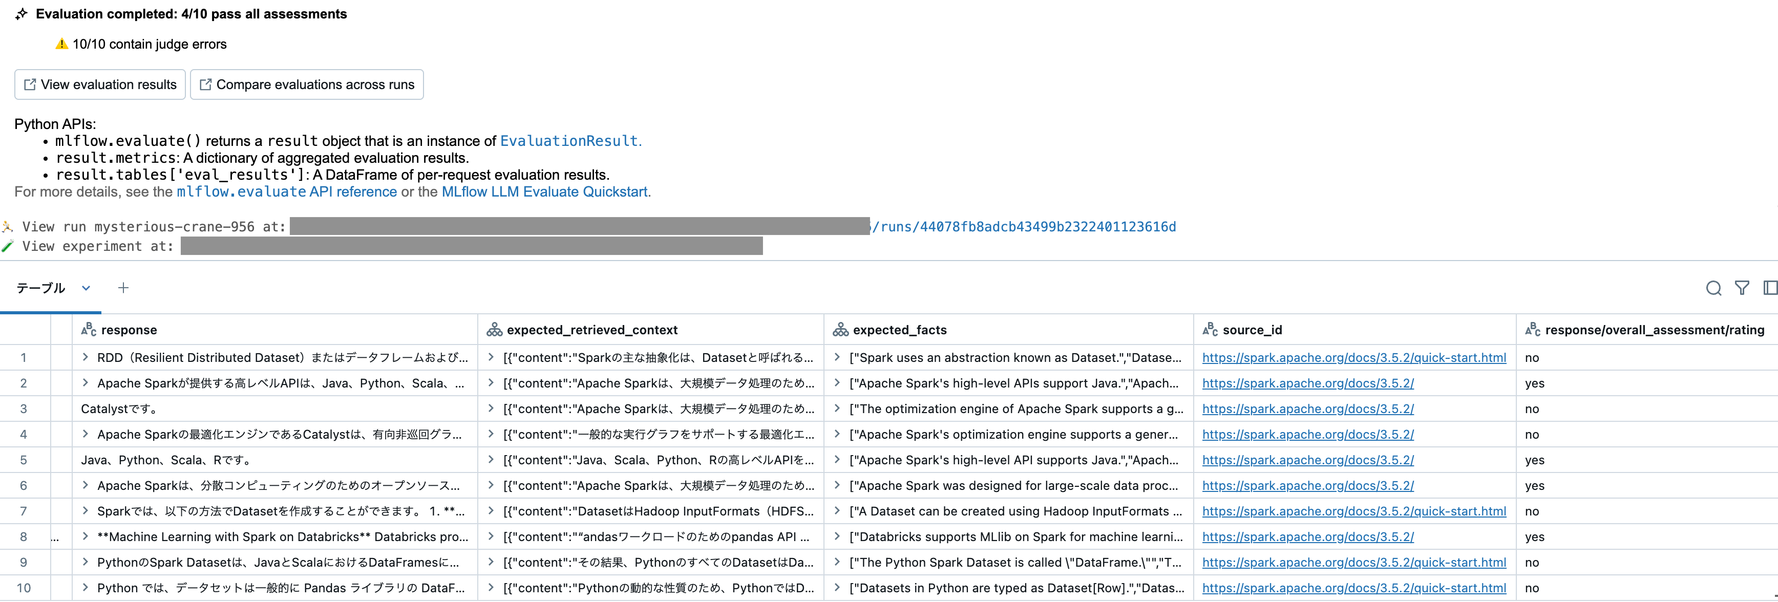The width and height of the screenshot is (1778, 602).
Task: Open the MLflow LLM Evaluate Quickstart link
Action: (x=545, y=191)
